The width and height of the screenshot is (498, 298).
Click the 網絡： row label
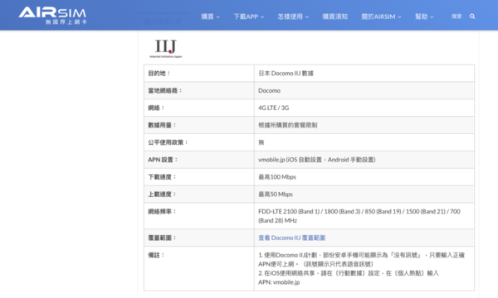(x=156, y=108)
